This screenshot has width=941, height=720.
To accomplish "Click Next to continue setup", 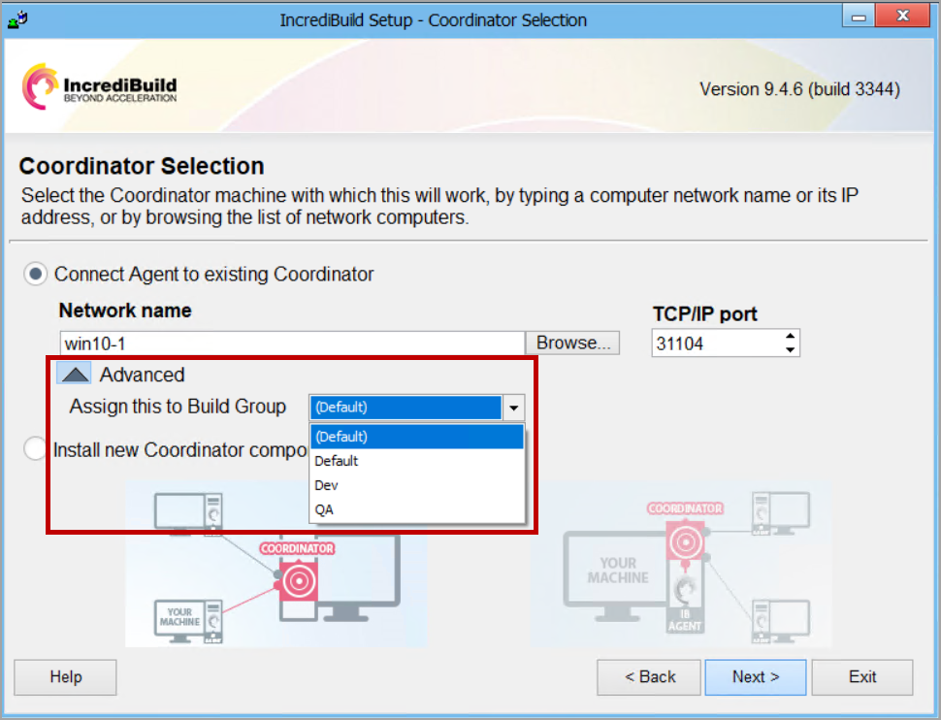I will pos(755,677).
